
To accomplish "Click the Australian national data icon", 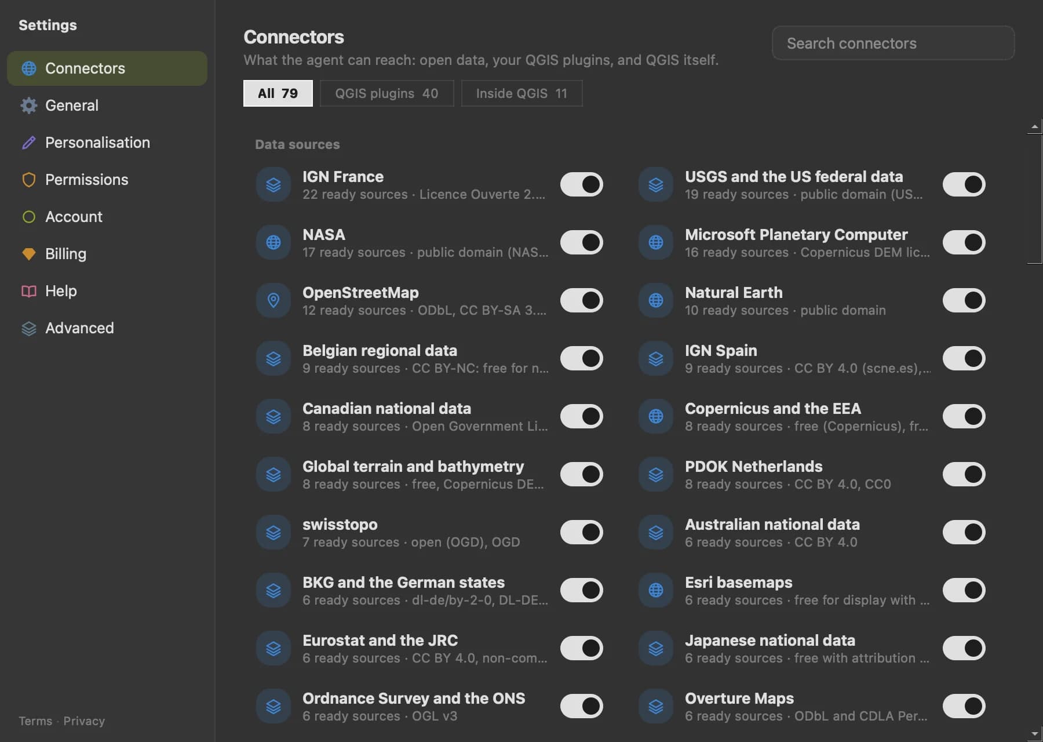I will click(x=656, y=532).
